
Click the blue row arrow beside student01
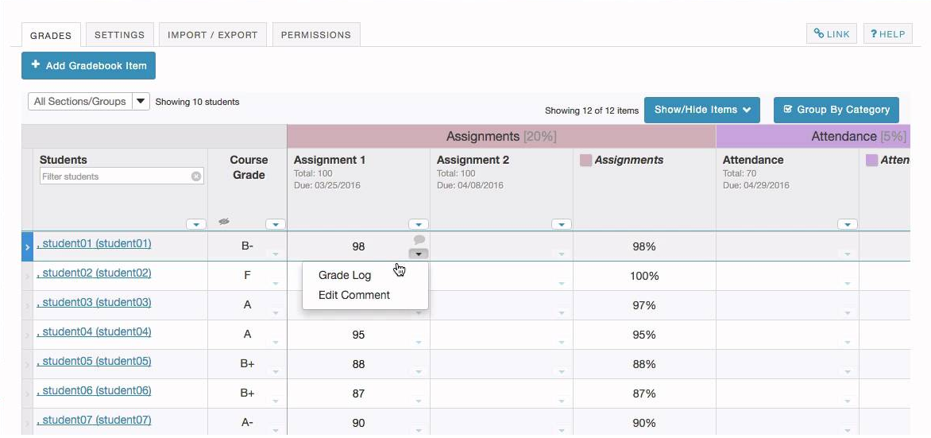click(27, 247)
